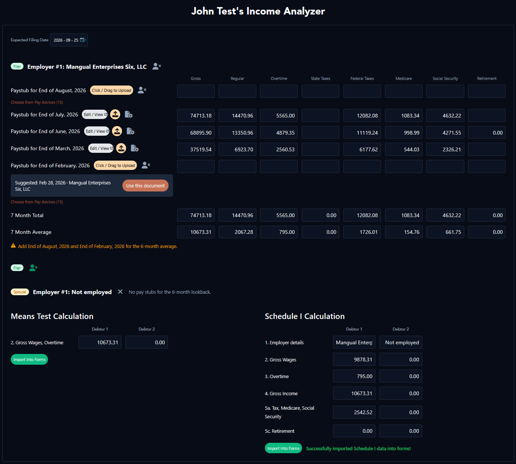Import Means Test data into forms

pos(29,360)
